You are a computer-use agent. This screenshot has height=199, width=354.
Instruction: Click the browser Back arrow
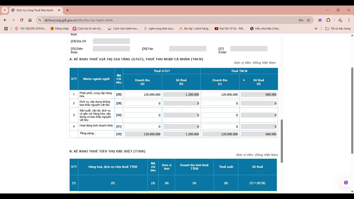coord(5,20)
